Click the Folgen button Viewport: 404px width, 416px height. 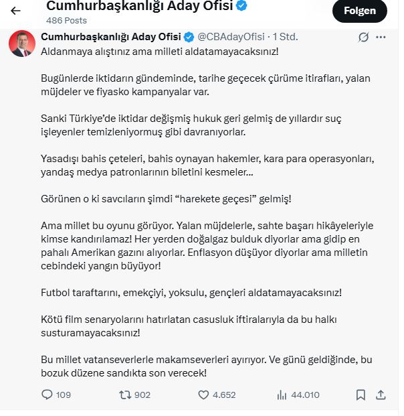click(x=359, y=11)
